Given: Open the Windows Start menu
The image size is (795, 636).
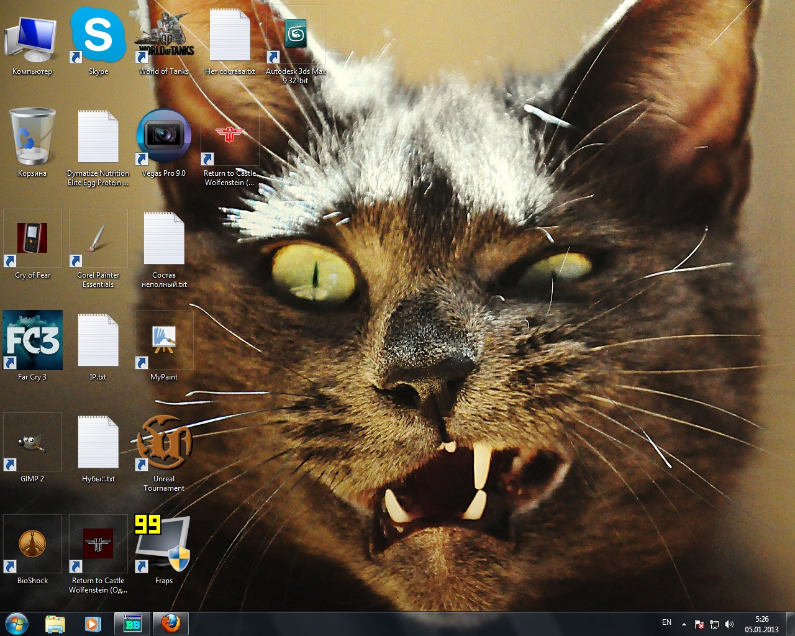Looking at the screenshot, I should (x=17, y=624).
